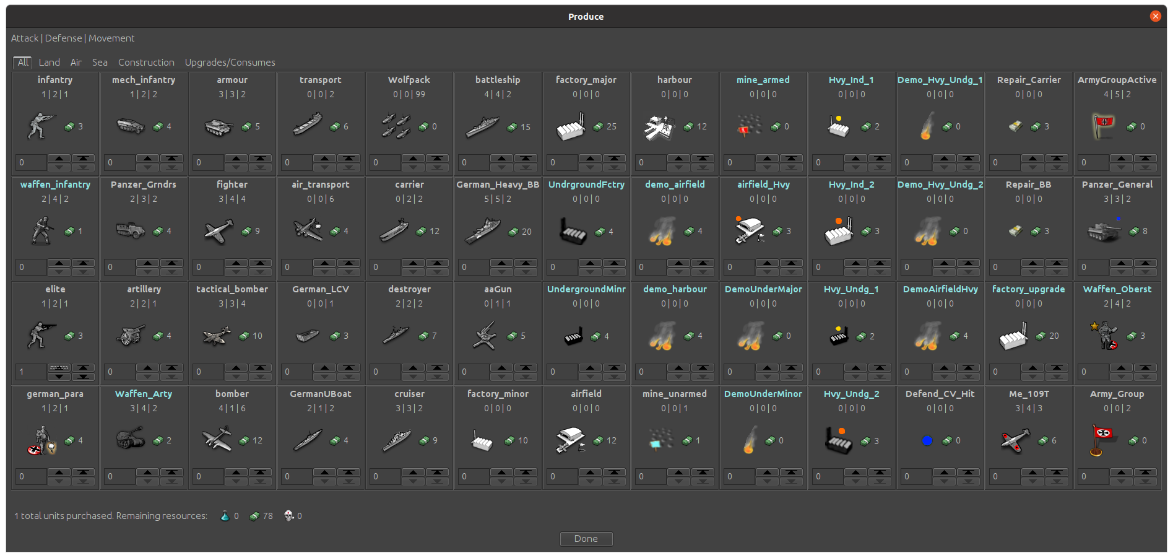Click the transport ship icon

tap(308, 124)
